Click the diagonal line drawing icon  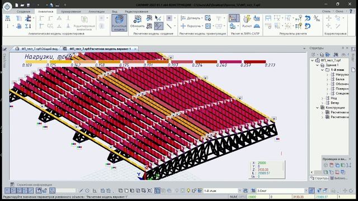coord(169,26)
